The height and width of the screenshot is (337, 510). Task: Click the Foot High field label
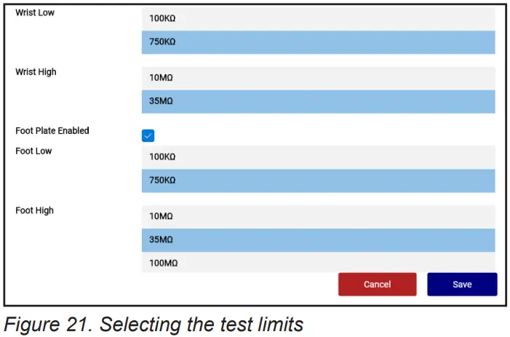point(34,210)
